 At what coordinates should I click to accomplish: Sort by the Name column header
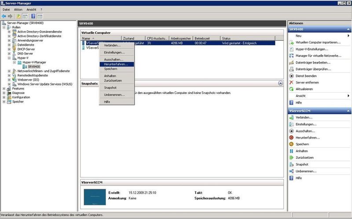(101, 39)
